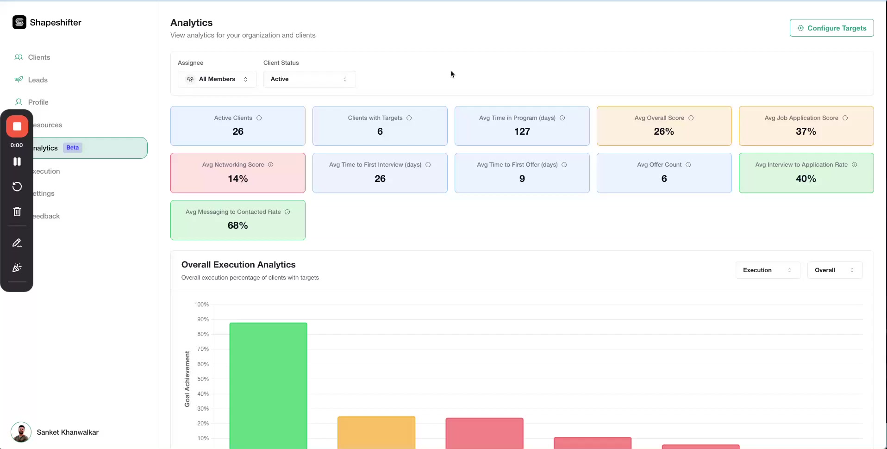Show the Active Clients info tooltip
The image size is (887, 449).
point(259,118)
